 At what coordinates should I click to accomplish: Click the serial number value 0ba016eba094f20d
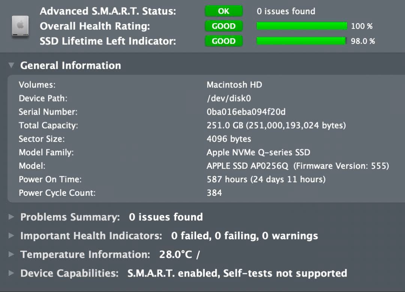246,112
